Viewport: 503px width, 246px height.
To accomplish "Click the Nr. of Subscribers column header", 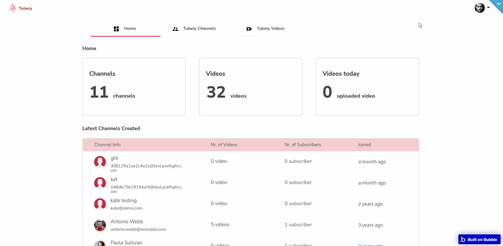I will pos(303,145).
